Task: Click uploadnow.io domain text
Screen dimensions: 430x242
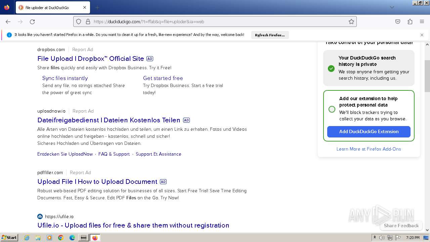Action: tap(51, 111)
